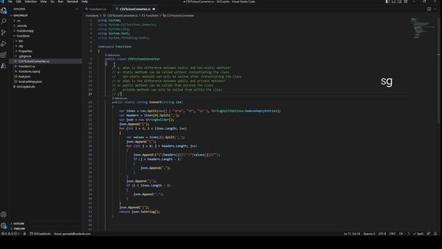Click the CSVToJsonConverter class breadcrumb
Image resolution: width=442 pixels, height=249 pixels.
pos(180,15)
